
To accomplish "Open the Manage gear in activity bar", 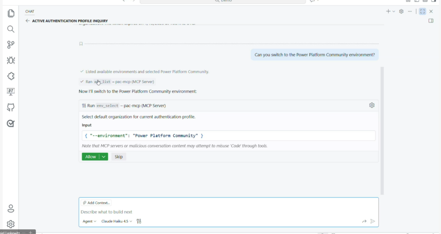I will pyautogui.click(x=11, y=224).
